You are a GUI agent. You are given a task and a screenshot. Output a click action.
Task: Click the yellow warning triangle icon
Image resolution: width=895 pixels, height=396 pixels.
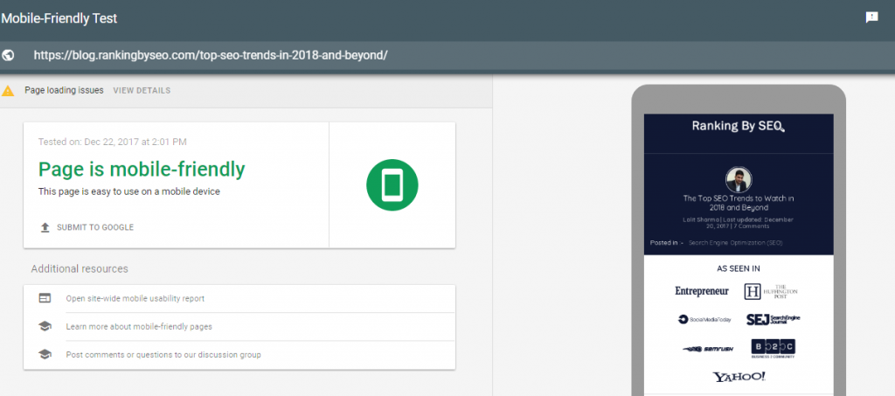7,91
